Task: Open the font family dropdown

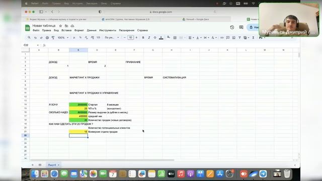Action: (x=112, y=38)
